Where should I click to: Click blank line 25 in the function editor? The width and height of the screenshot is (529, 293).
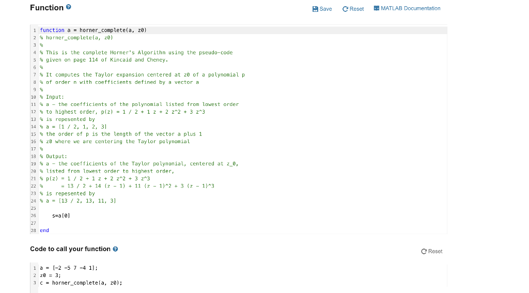click(x=243, y=208)
